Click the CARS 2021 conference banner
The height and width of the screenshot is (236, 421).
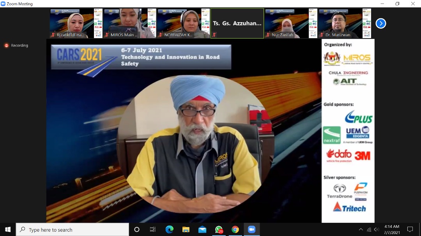(x=141, y=57)
